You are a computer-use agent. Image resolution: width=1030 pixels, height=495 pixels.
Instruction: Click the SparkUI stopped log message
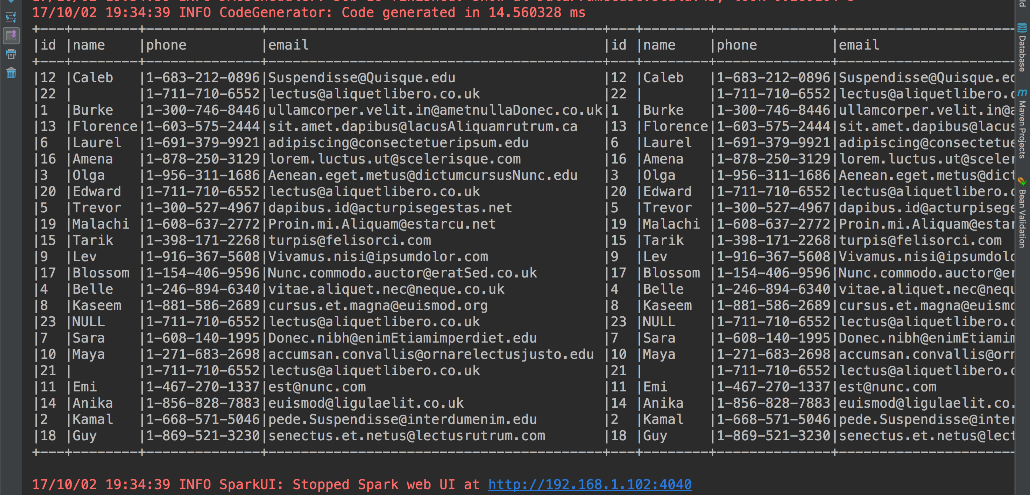[x=256, y=484]
